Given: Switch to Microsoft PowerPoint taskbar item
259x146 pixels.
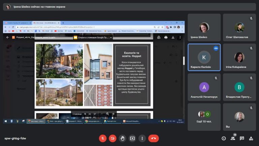Looking at the screenshot, I should click(x=131, y=121).
